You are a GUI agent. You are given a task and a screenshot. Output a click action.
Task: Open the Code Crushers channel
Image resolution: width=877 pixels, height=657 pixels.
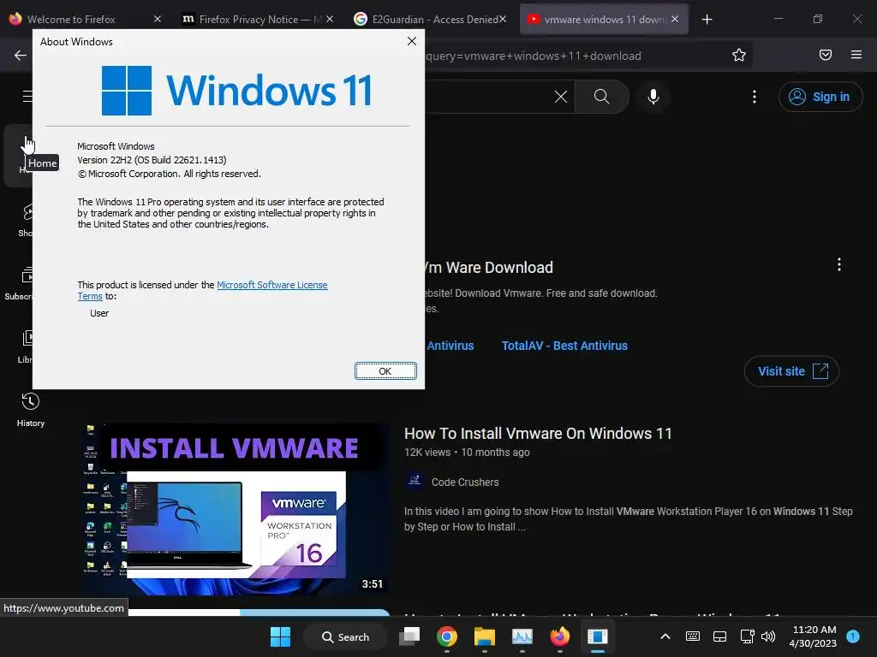pyautogui.click(x=465, y=482)
